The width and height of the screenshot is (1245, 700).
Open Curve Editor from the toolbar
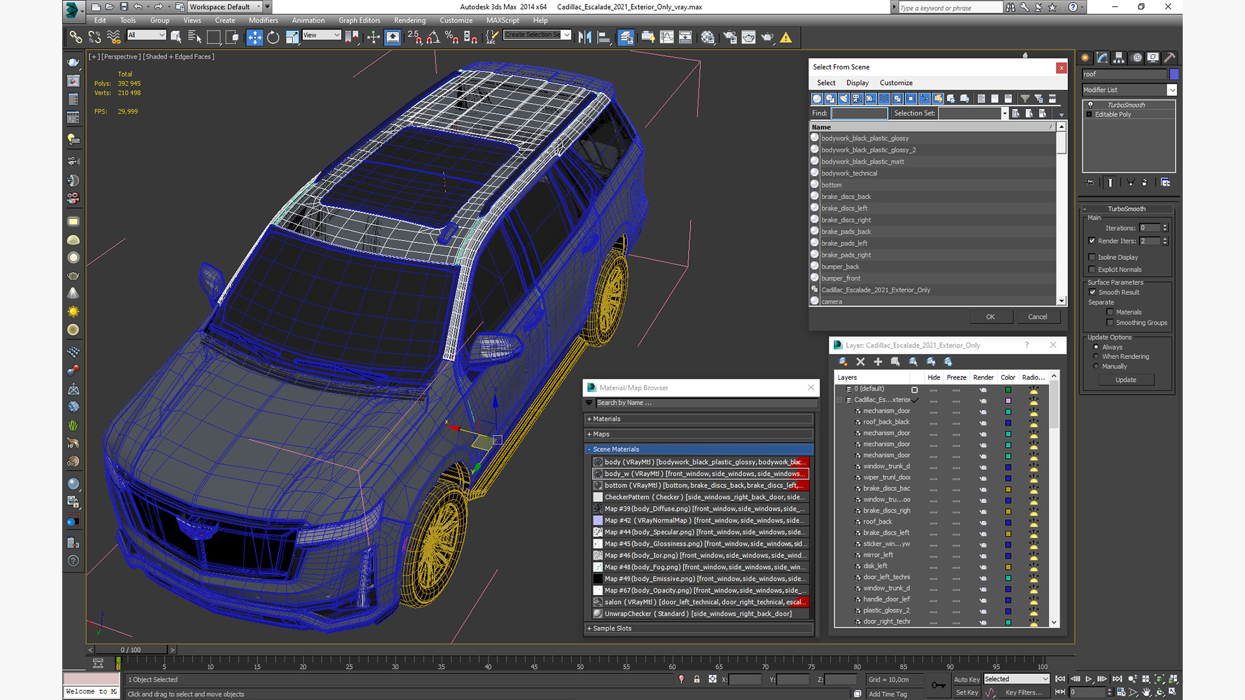pyautogui.click(x=667, y=38)
